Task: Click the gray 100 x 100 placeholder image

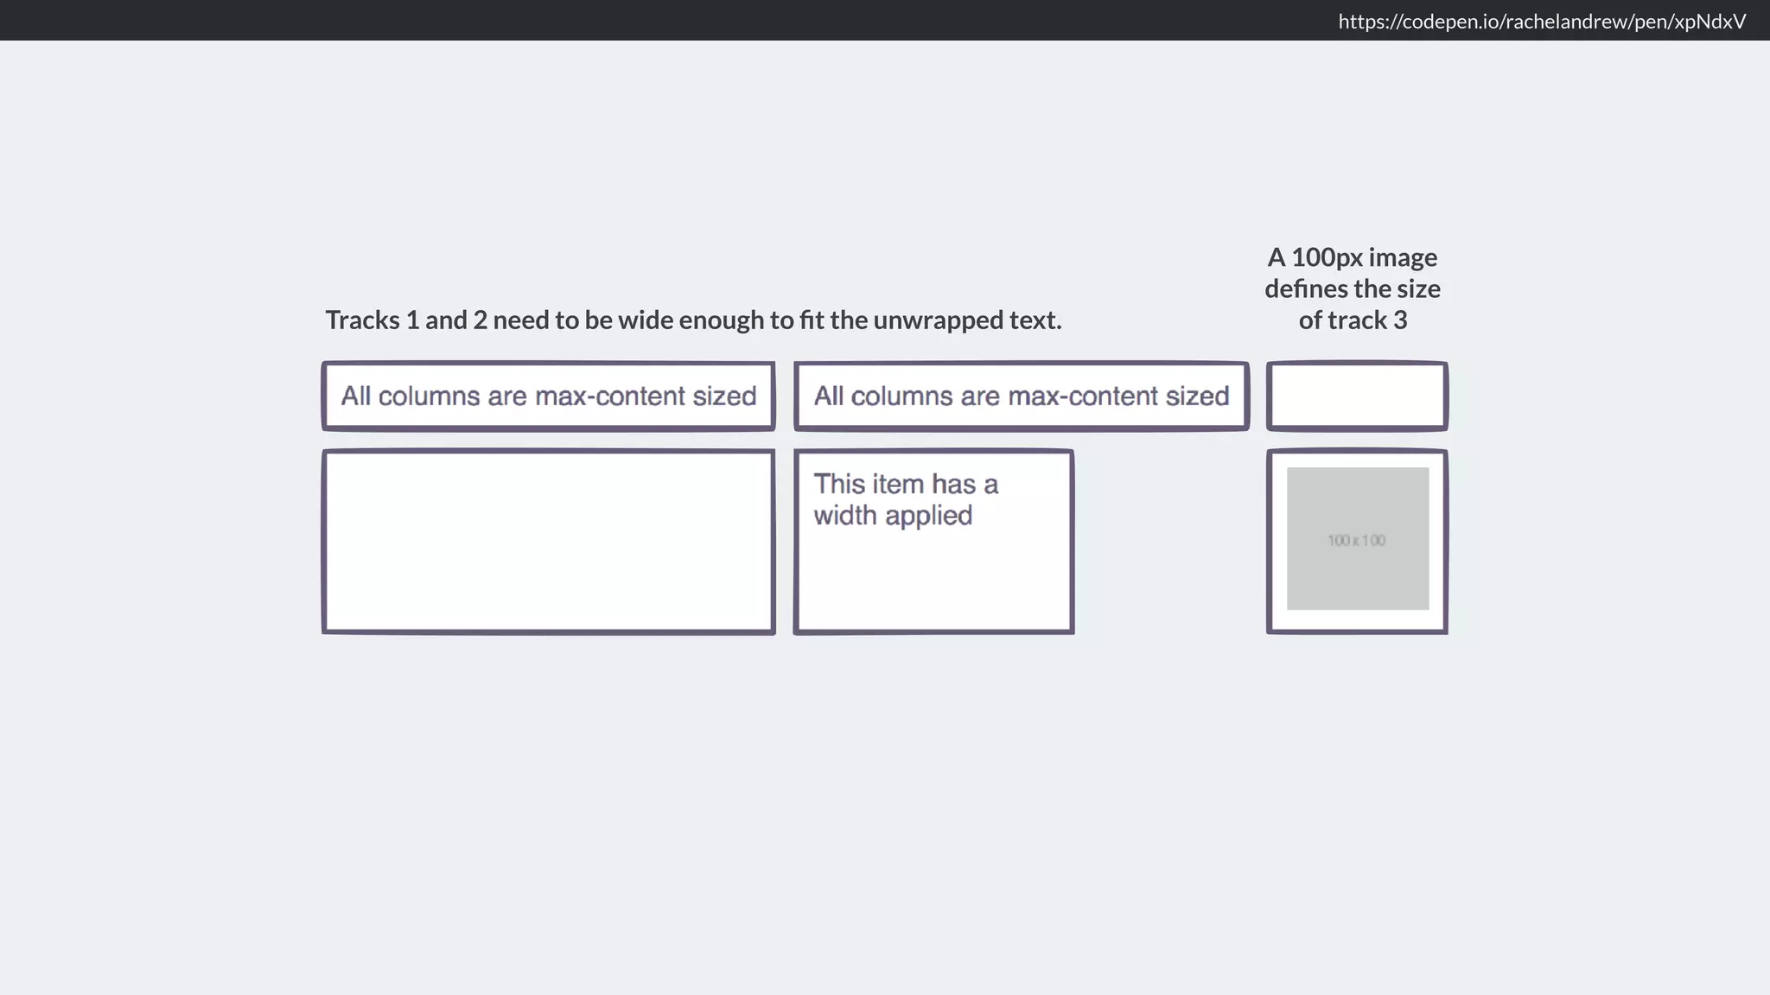Action: 1357,539
